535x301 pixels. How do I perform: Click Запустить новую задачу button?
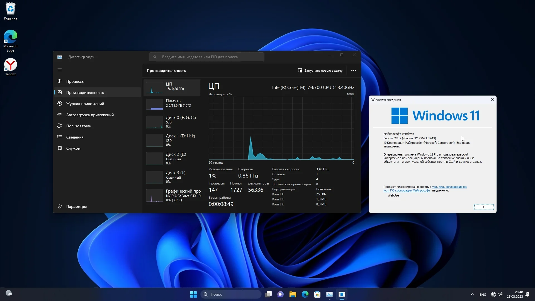(320, 71)
